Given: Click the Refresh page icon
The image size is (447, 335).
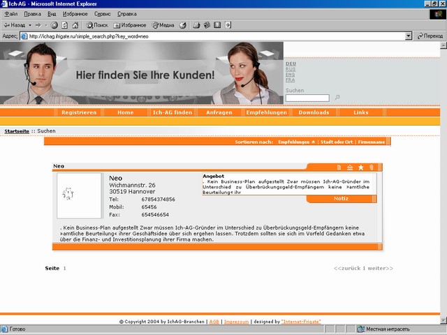Looking at the screenshot, I should pyautogui.click(x=65, y=25).
